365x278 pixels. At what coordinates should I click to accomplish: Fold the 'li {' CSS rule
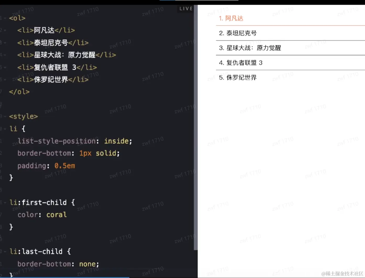tap(5, 129)
